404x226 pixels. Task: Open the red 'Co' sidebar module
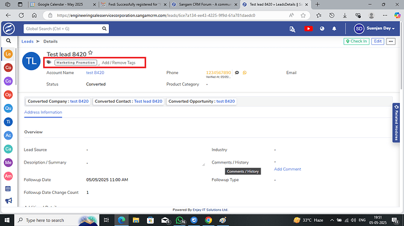8,68
